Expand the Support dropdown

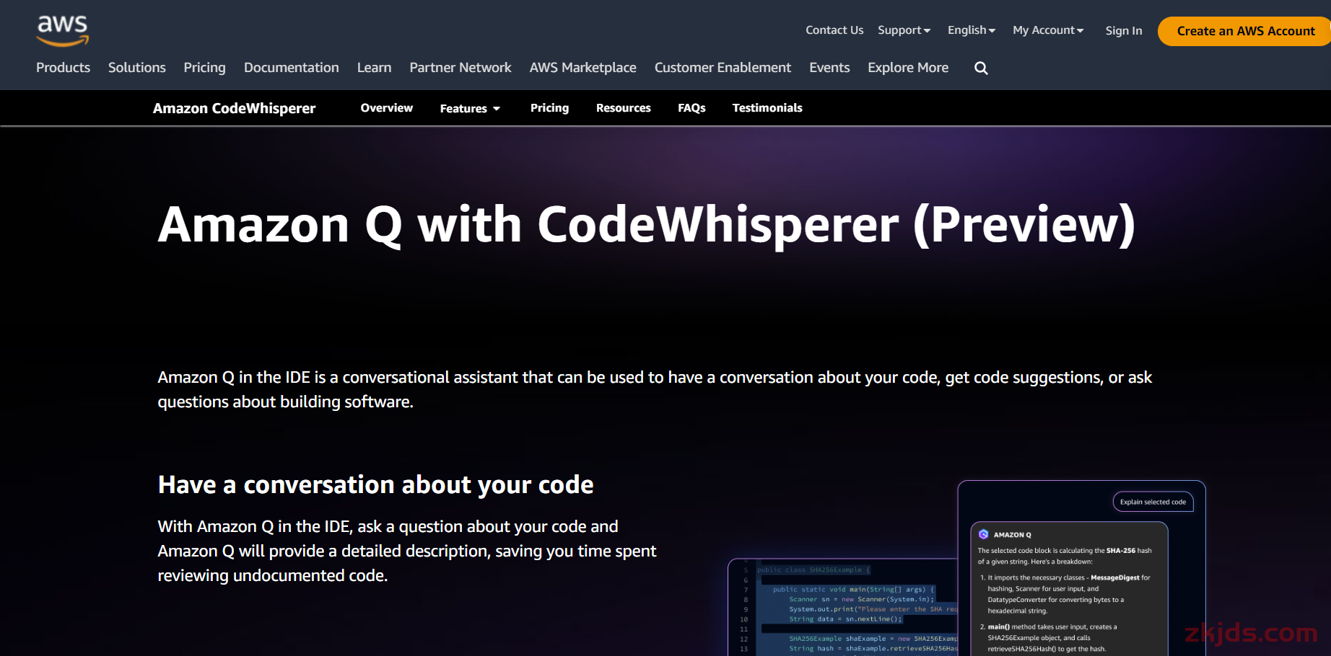(x=904, y=30)
